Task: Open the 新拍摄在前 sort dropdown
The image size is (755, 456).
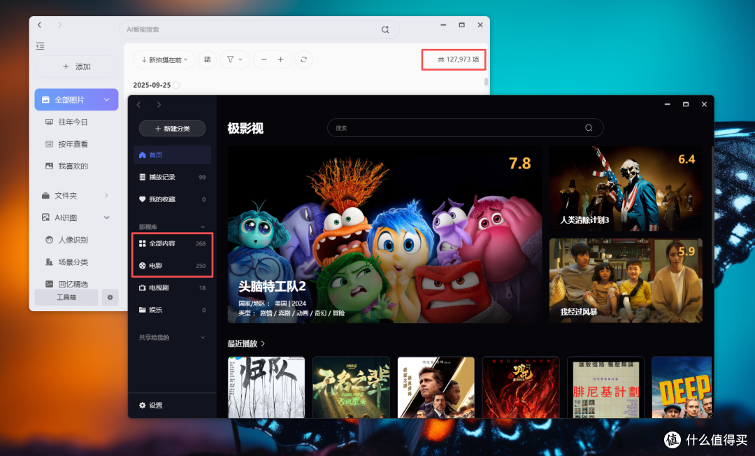Action: coord(164,59)
